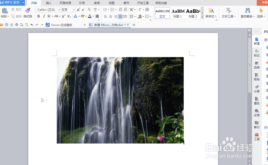This screenshot has height=165, width=268.
Task: Toggle Bold formatting
Action: [39, 16]
